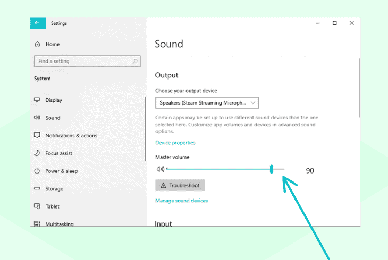Click the Storage drive icon
This screenshot has width=388, height=260.
37,188
